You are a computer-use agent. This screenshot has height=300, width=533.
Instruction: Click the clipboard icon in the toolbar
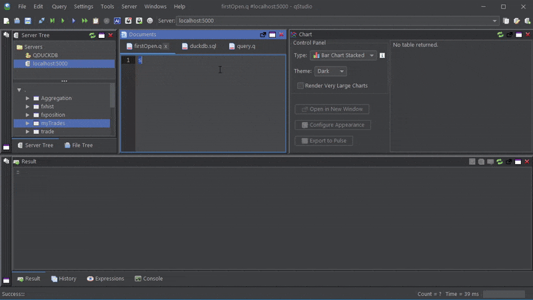pos(96,21)
